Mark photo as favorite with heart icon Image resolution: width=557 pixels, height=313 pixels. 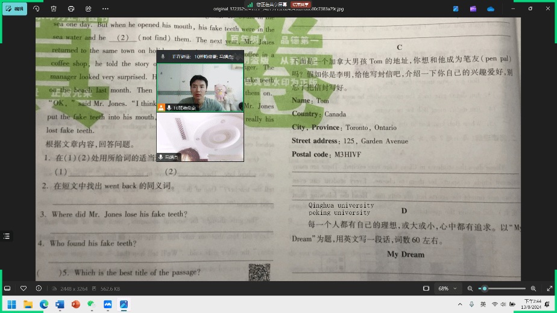point(24,288)
